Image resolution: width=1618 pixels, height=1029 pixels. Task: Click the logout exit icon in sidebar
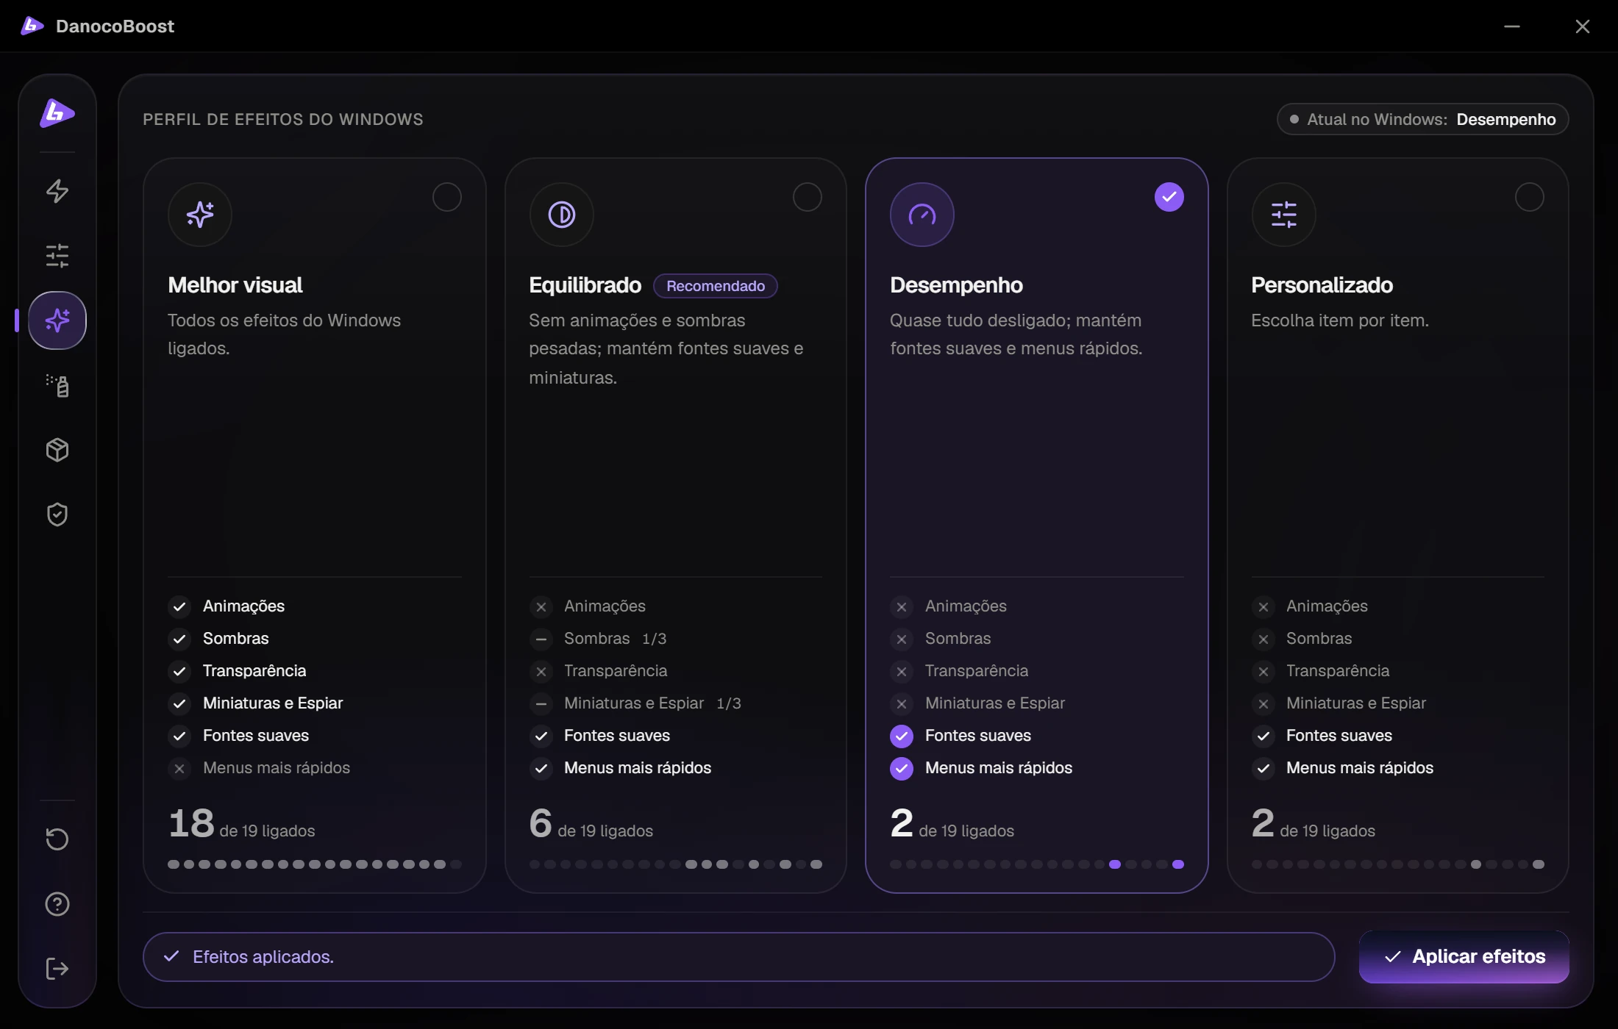point(57,969)
